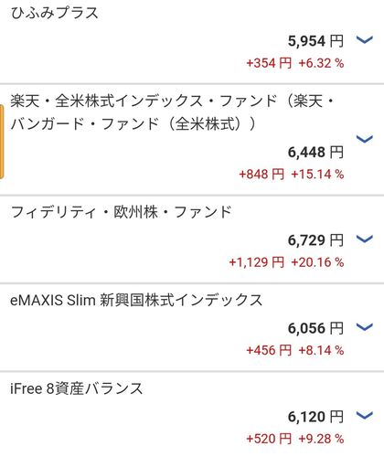The width and height of the screenshot is (384, 457).
Task: Select the 6,448 円 valuation amount
Action: coord(315,153)
